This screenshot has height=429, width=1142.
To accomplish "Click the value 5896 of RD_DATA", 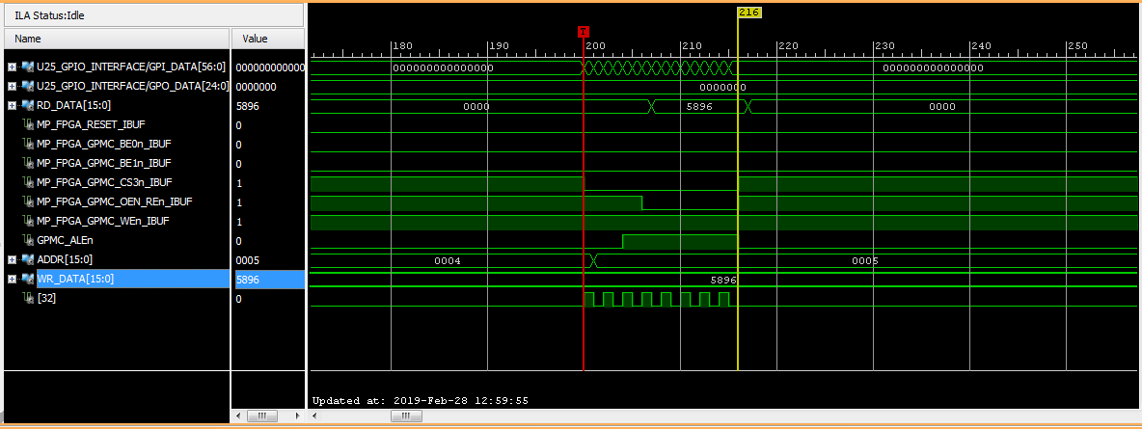I will [x=248, y=106].
